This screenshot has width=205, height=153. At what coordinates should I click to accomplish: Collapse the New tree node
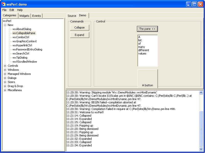(5, 25)
